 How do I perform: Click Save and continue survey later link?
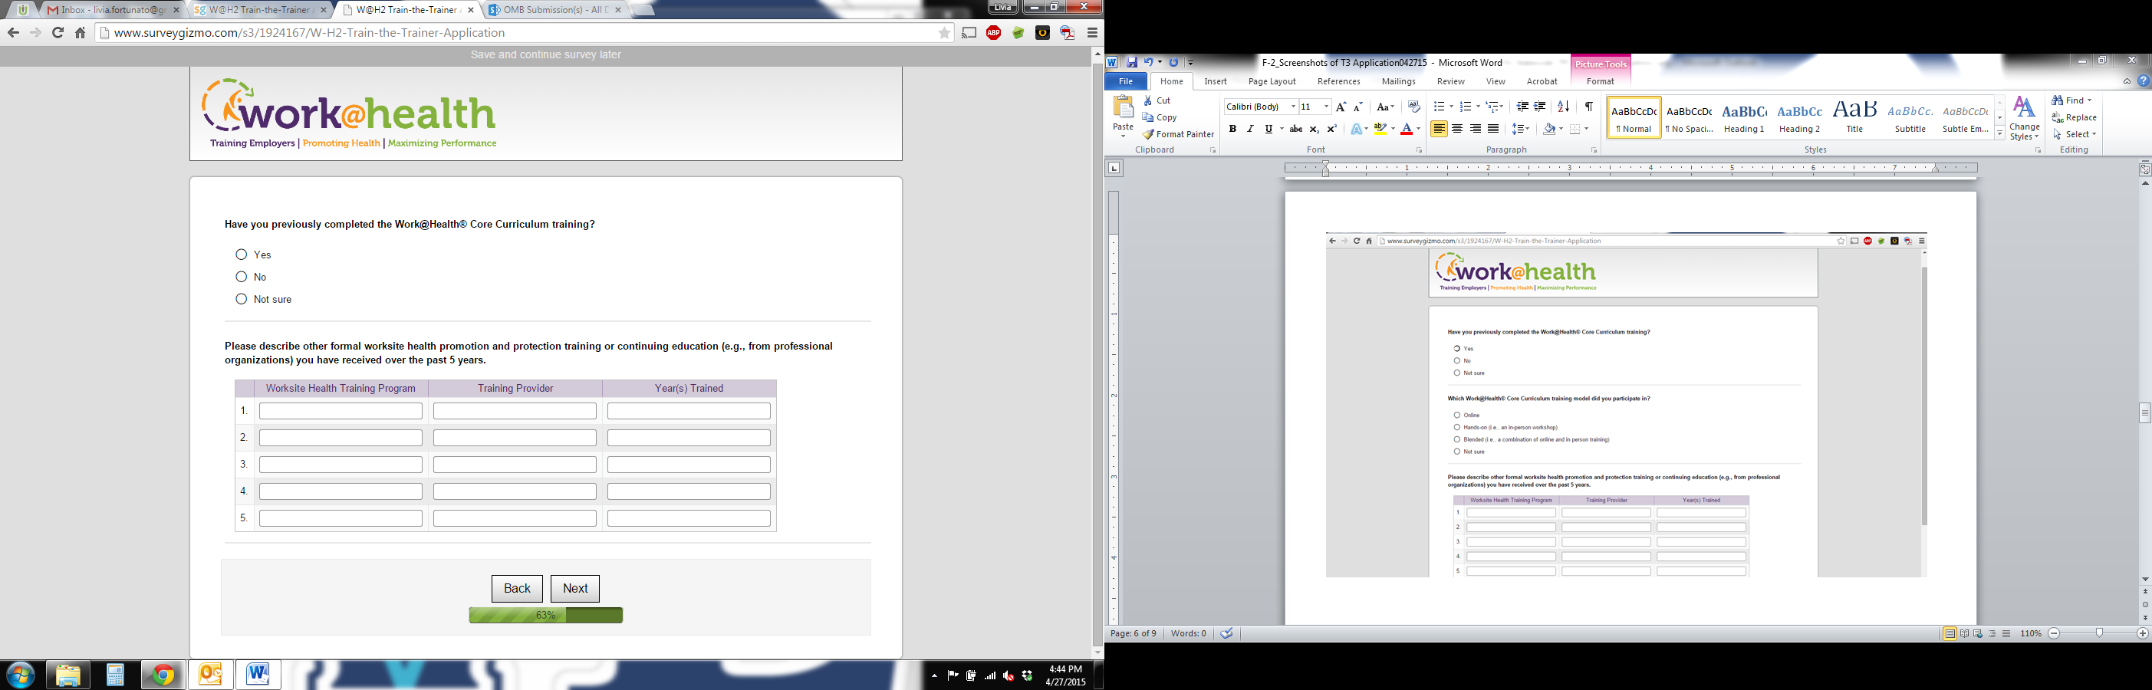tap(545, 55)
